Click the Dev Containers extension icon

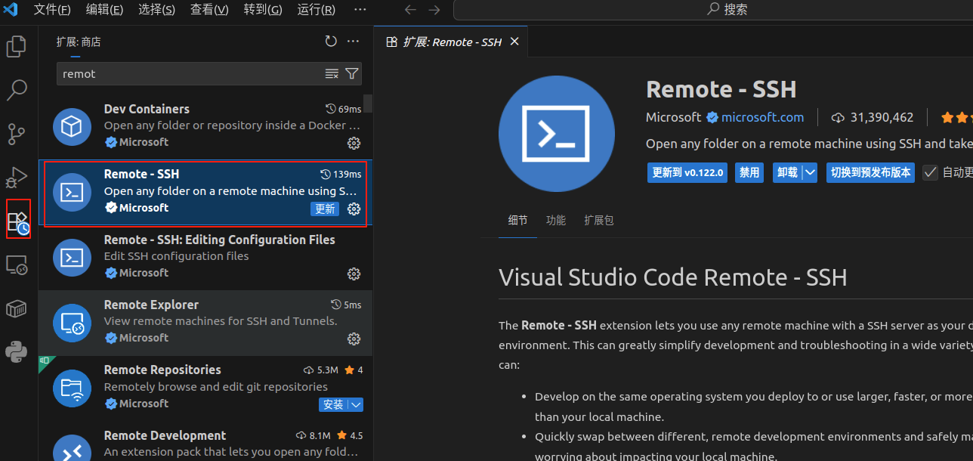(x=73, y=126)
